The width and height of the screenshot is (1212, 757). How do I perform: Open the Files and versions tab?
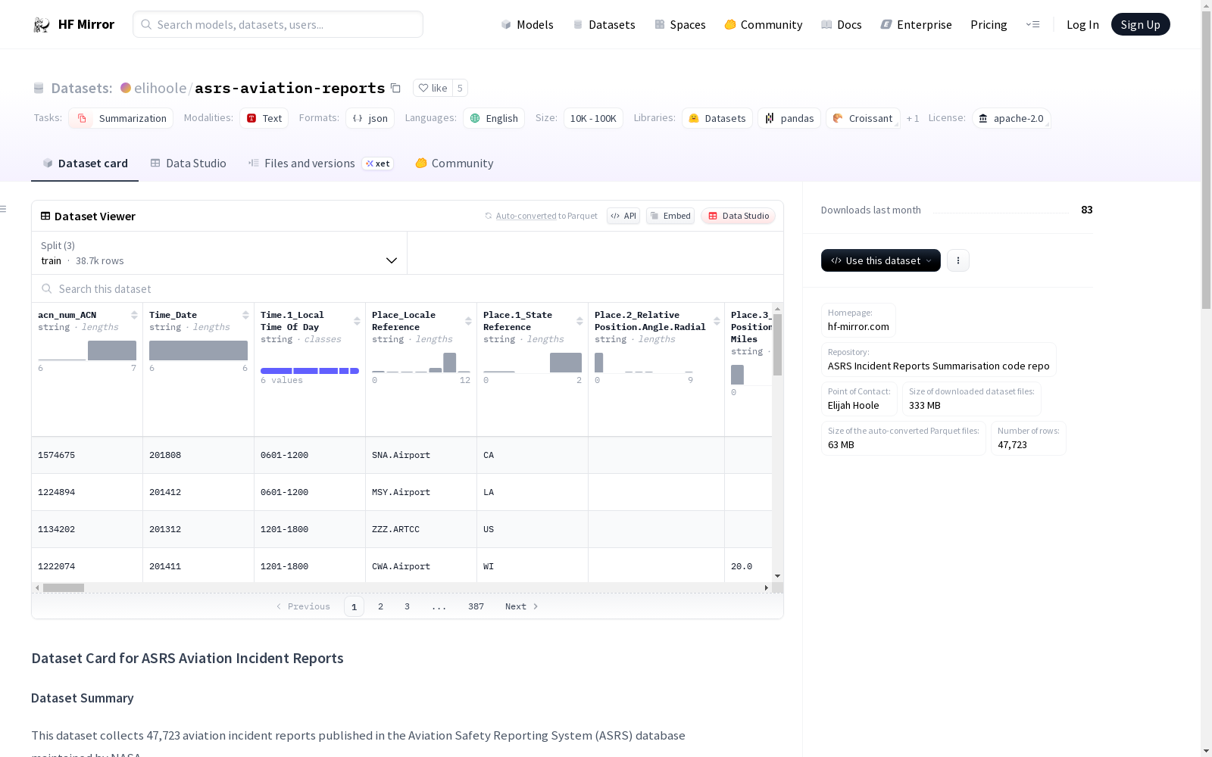pos(320,164)
